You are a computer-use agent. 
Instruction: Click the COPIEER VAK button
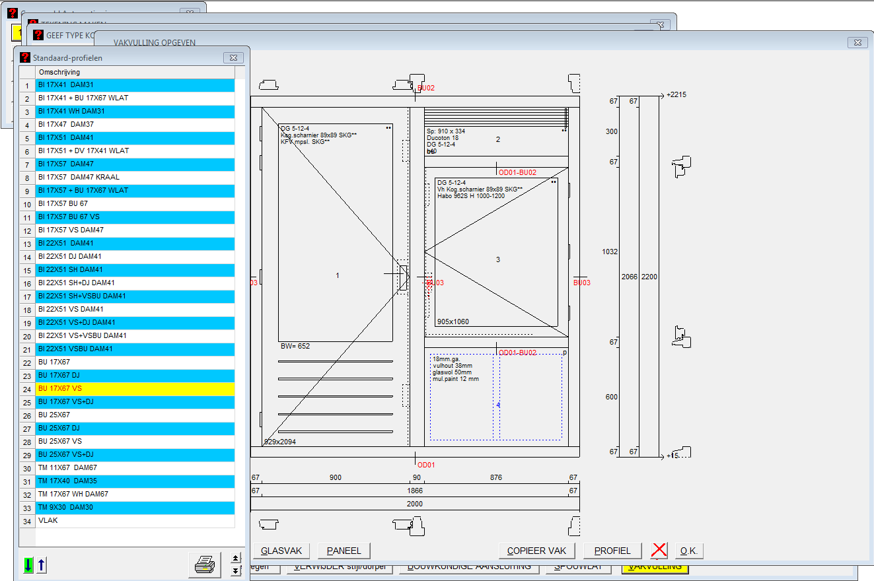coord(536,551)
